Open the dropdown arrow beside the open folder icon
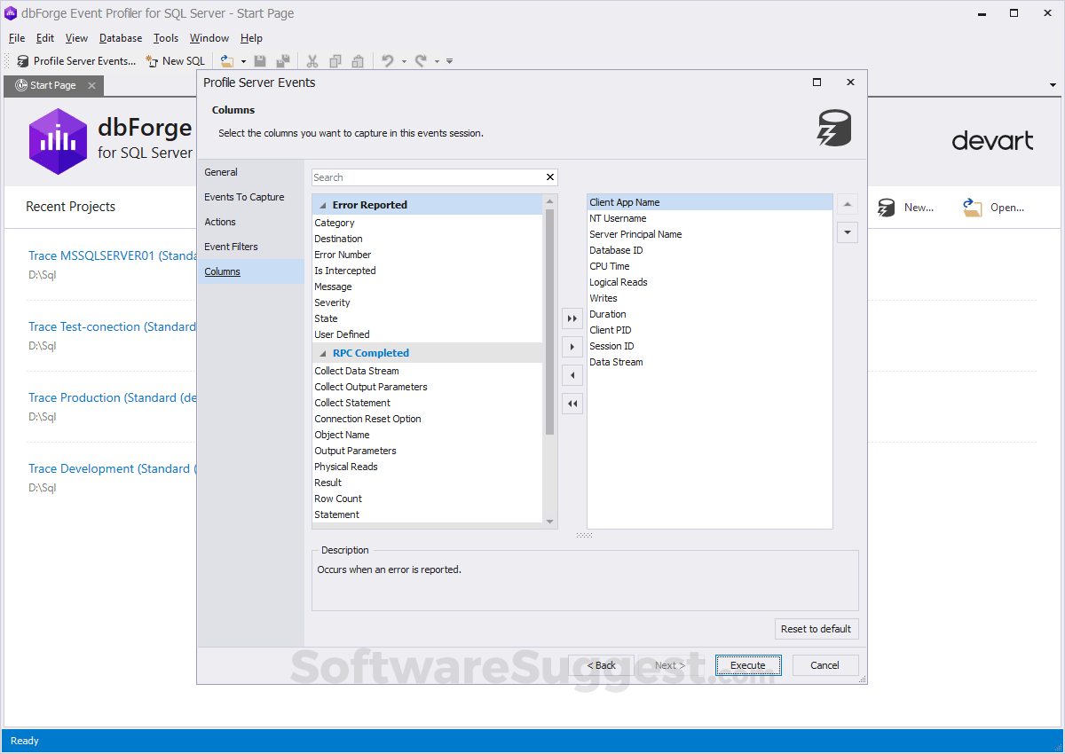Screen dimensions: 1065x754 pyautogui.click(x=243, y=61)
